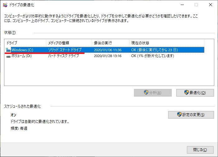Screen dimensions: 218x157
Task: Click the 状態(T) section label
Action: 10,33
